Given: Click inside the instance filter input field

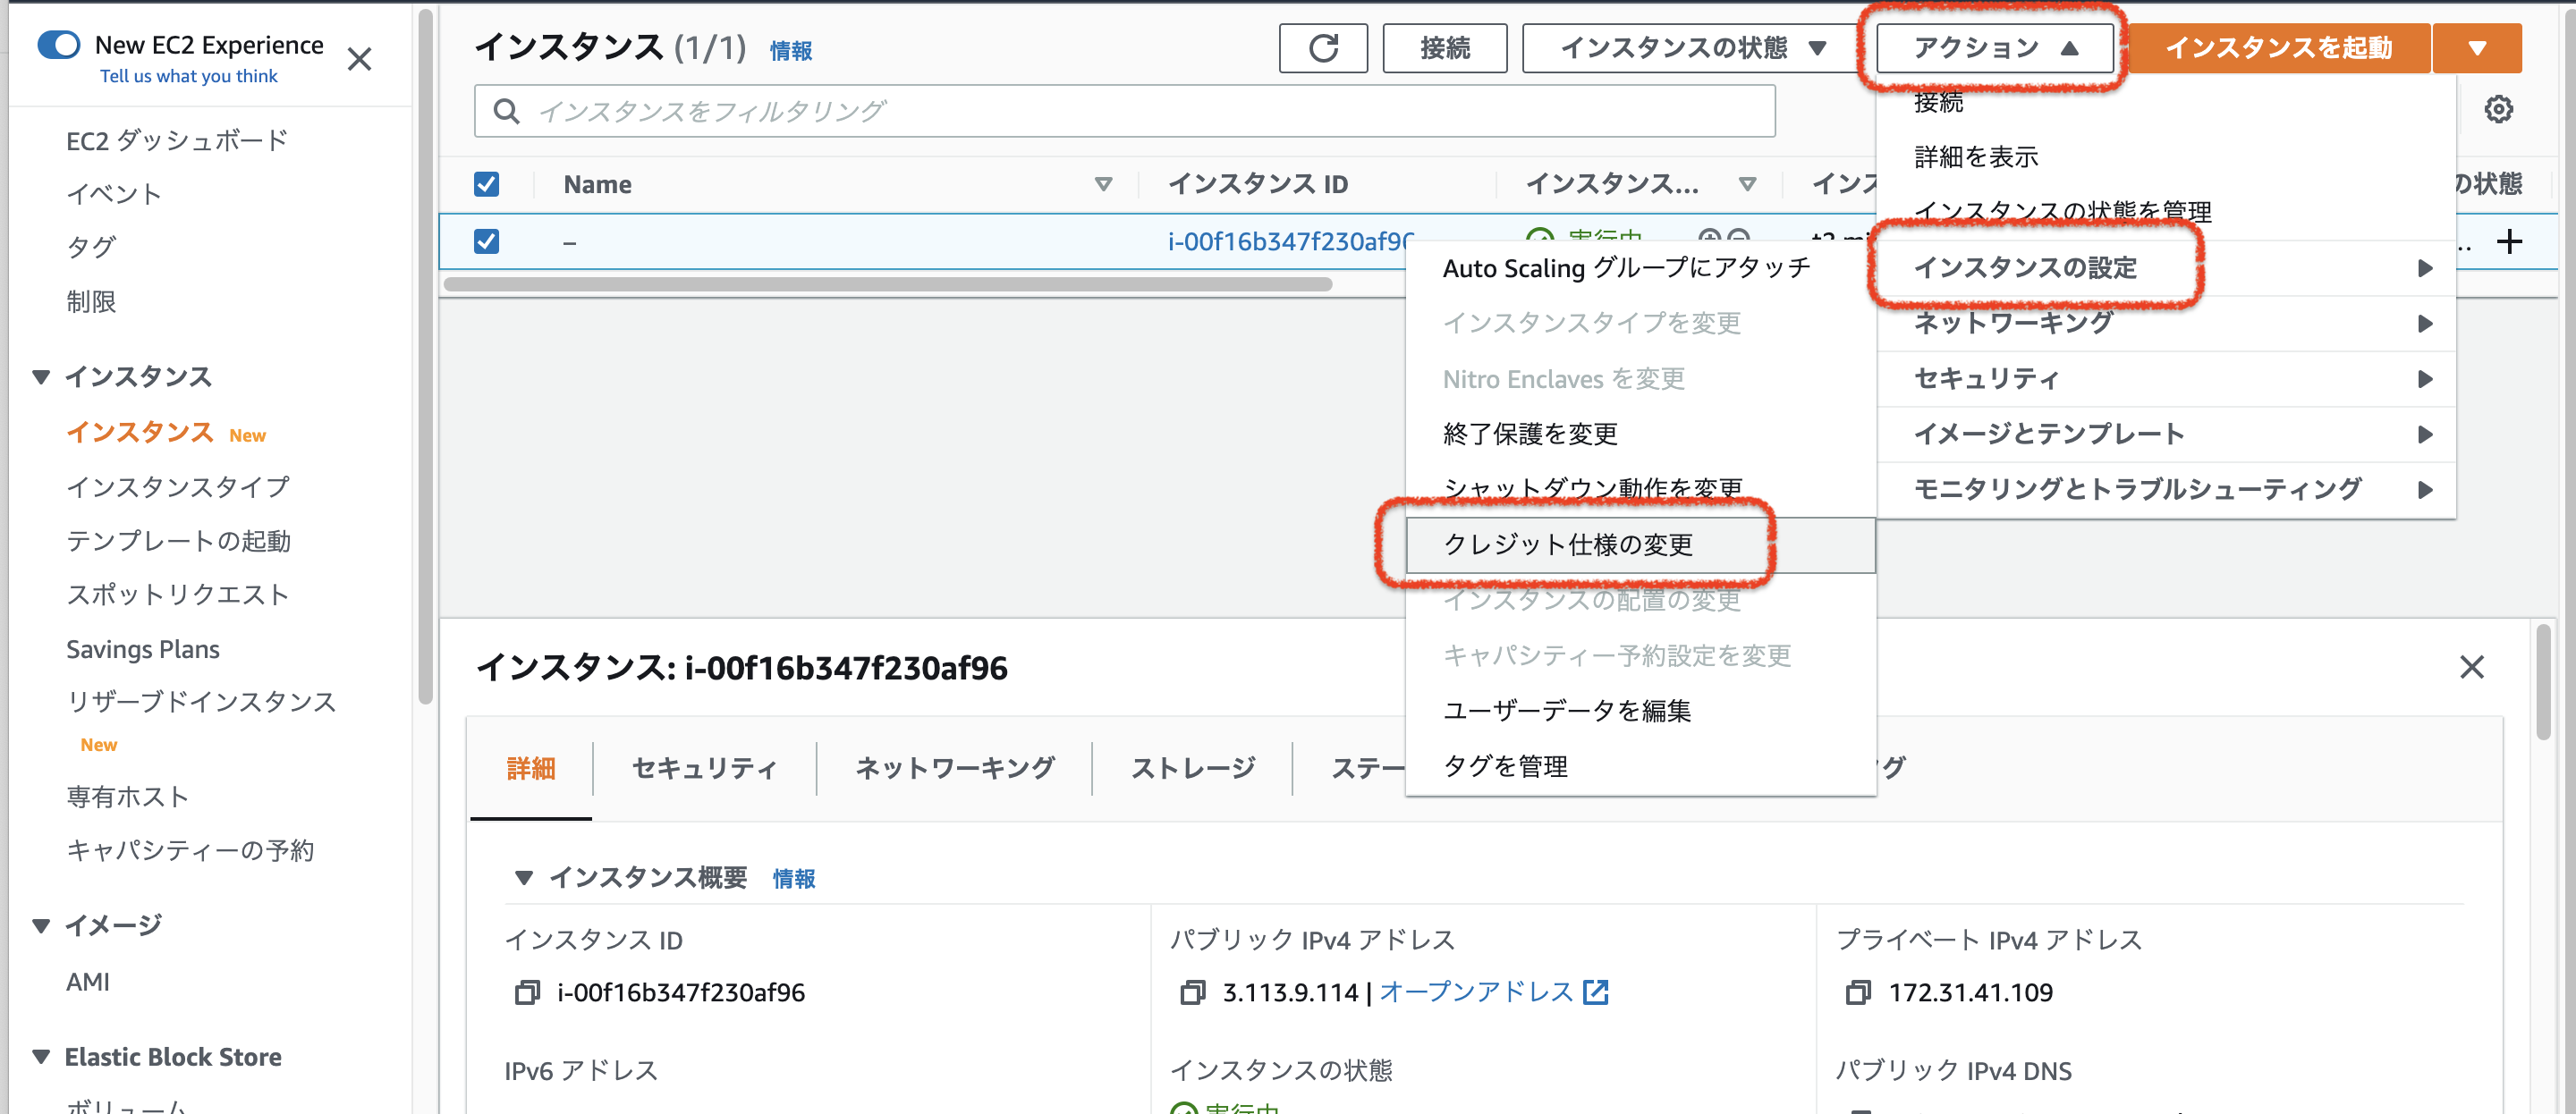Looking at the screenshot, I should 1000,111.
